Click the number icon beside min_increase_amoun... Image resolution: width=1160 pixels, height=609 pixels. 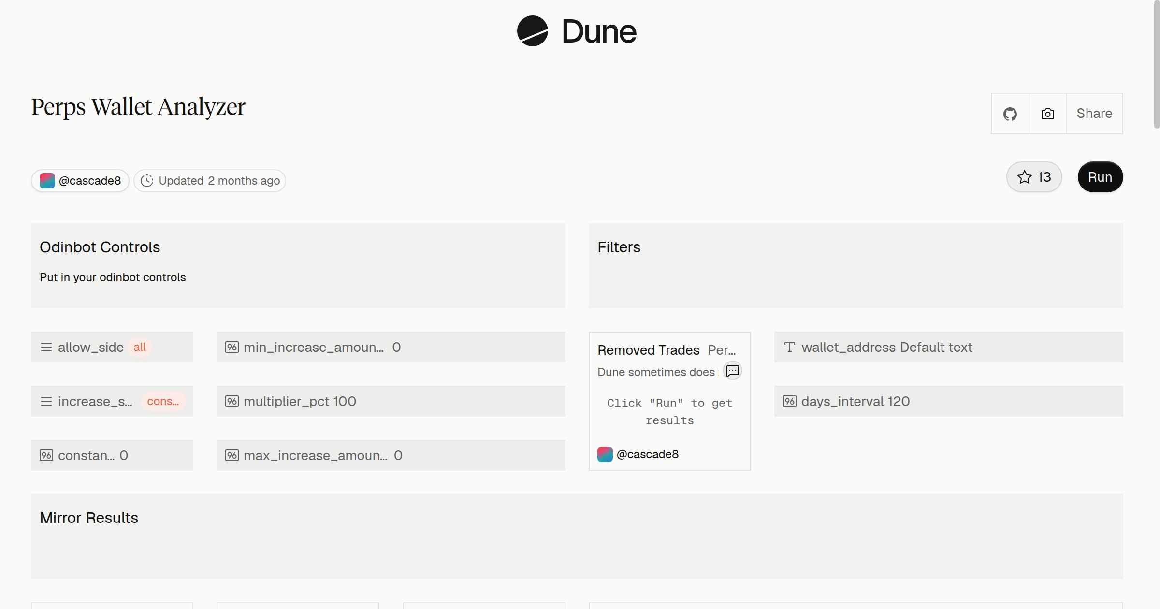[x=232, y=347]
